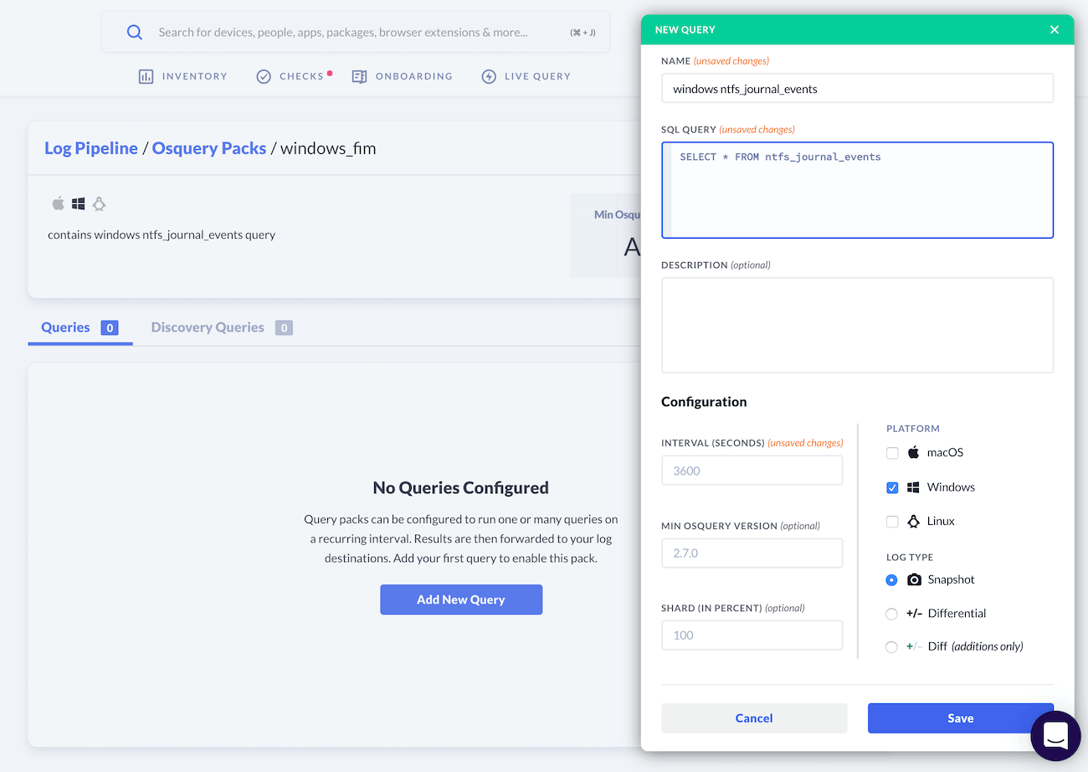Image resolution: width=1088 pixels, height=772 pixels.
Task: Open the Osquery Packs breadcrumb link
Action: click(x=208, y=147)
